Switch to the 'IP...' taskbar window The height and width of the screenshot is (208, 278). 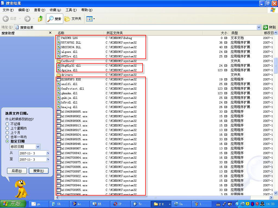pos(120,204)
